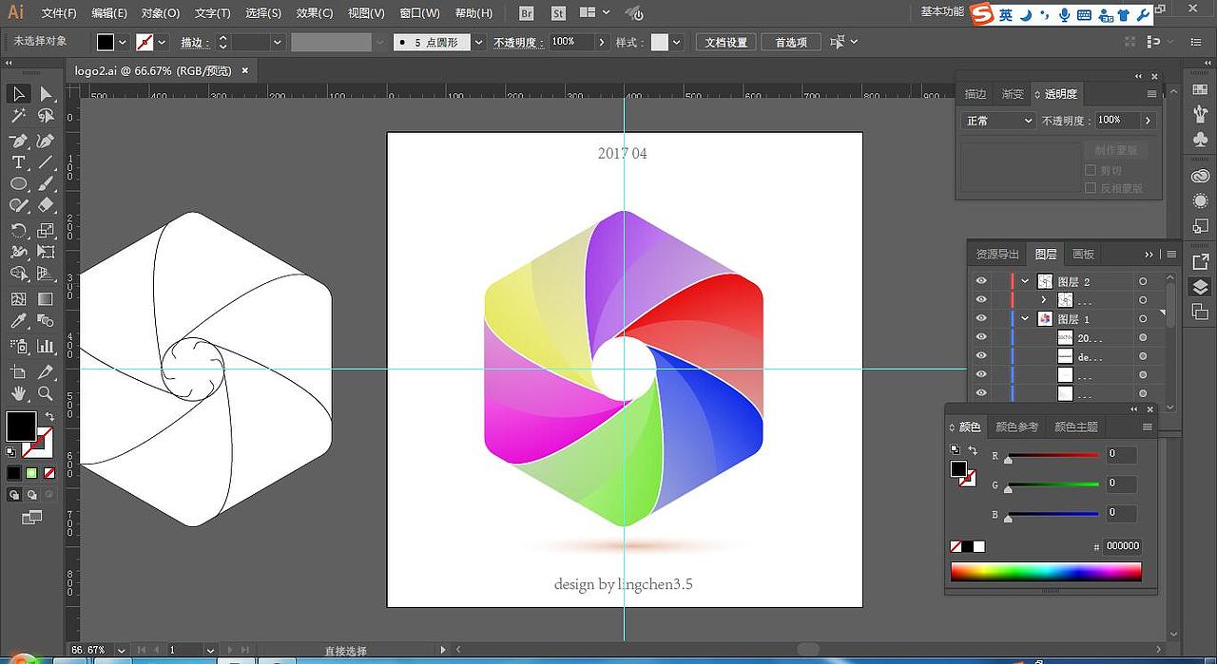
Task: Toggle visibility of the '20...' sublayer
Action: (981, 337)
